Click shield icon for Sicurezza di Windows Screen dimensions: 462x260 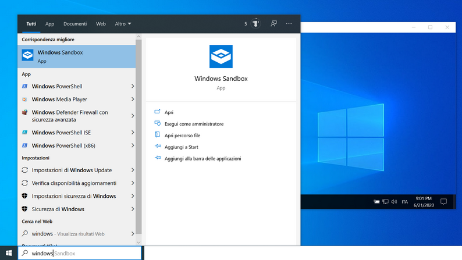coord(25,209)
